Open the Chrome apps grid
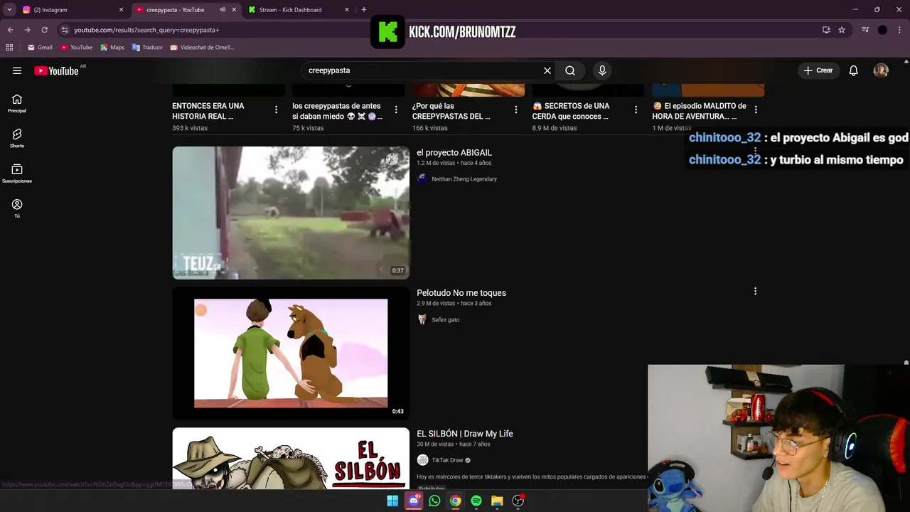This screenshot has width=910, height=512. pyautogui.click(x=9, y=48)
